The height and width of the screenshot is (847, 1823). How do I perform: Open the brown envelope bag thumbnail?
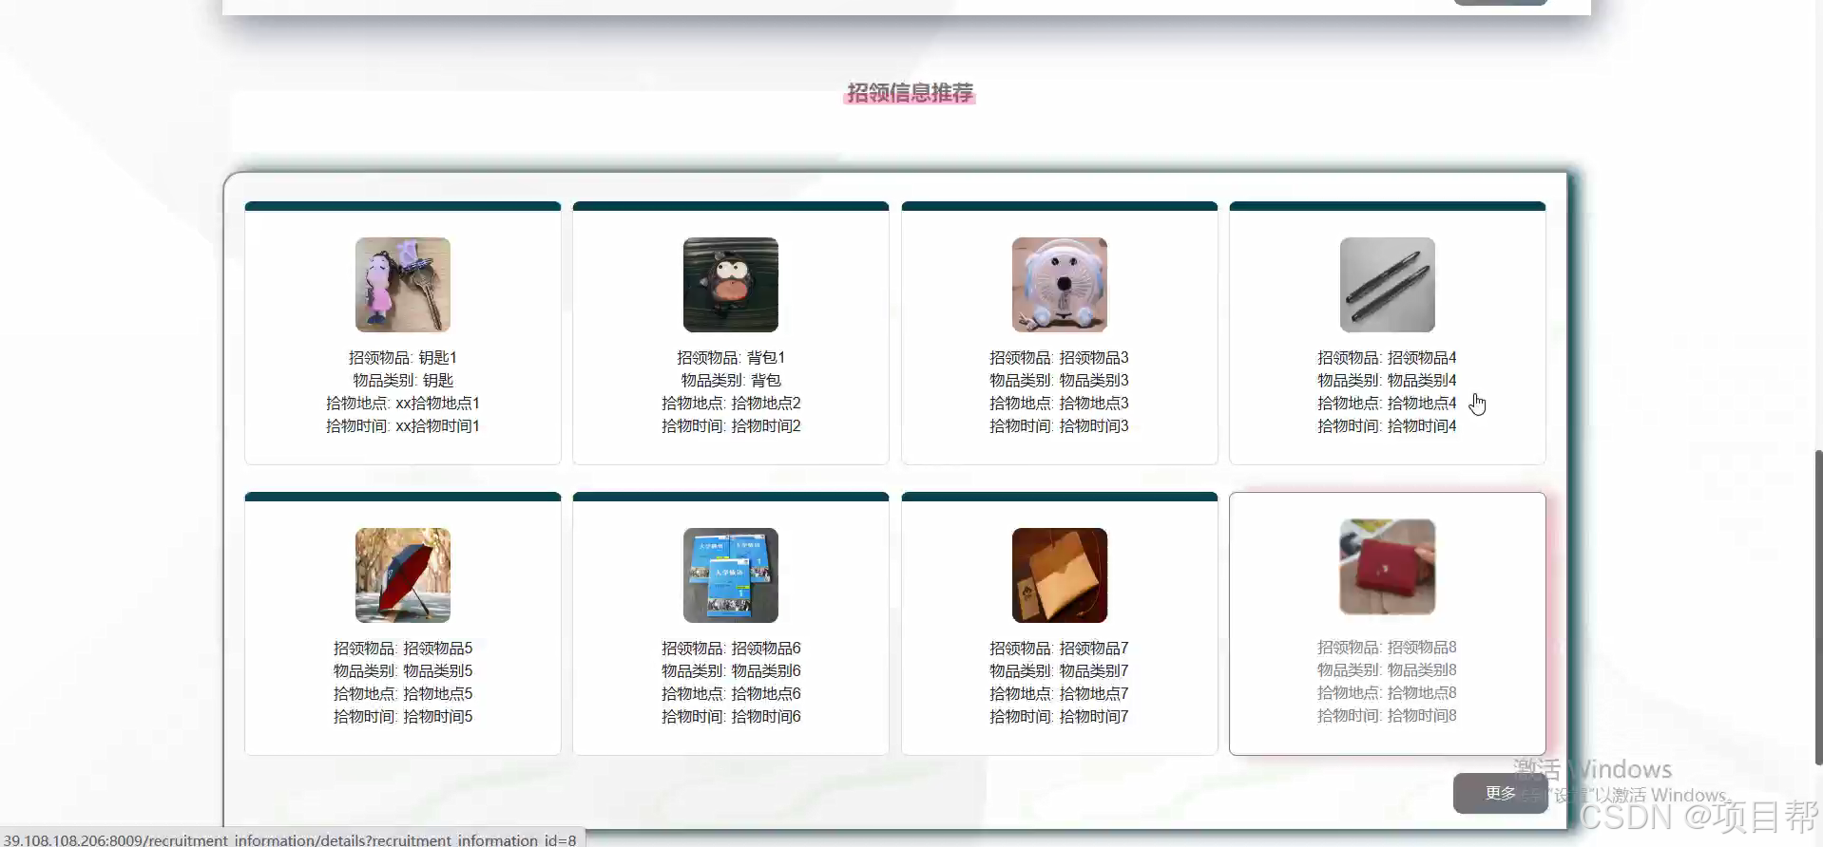1060,575
